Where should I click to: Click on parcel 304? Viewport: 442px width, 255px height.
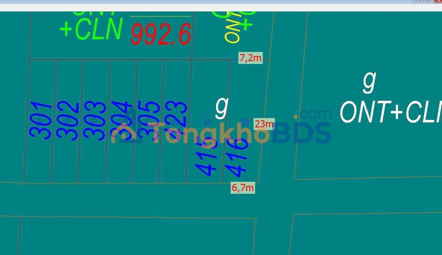(x=121, y=120)
